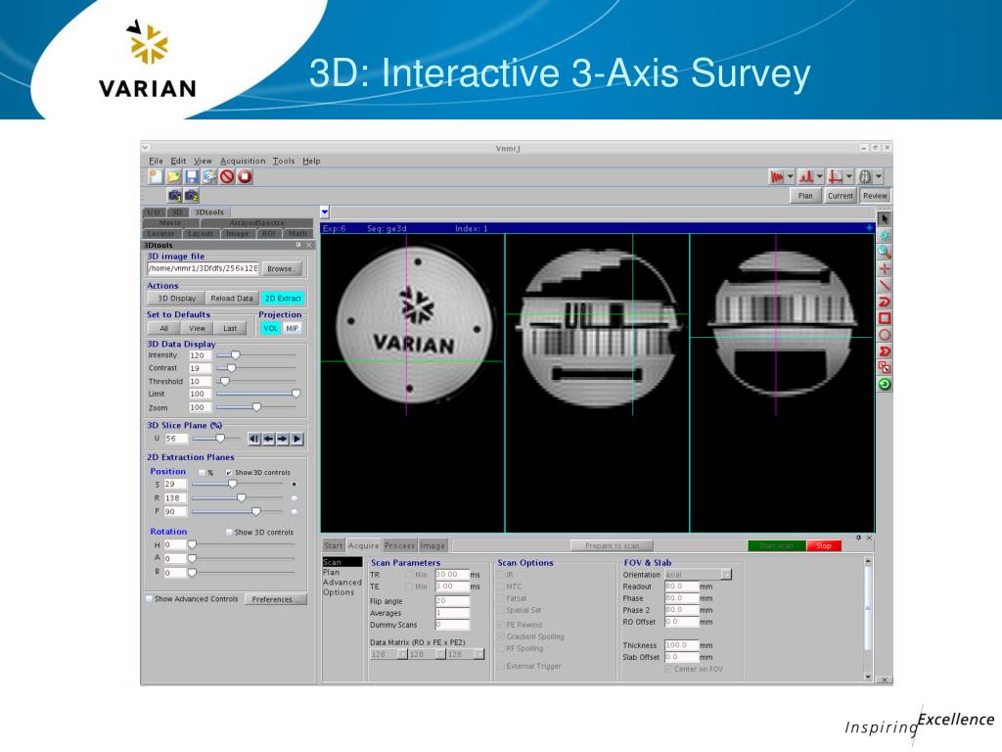Viewport: 1002px width, 752px height.
Task: Click the Review button
Action: click(875, 196)
